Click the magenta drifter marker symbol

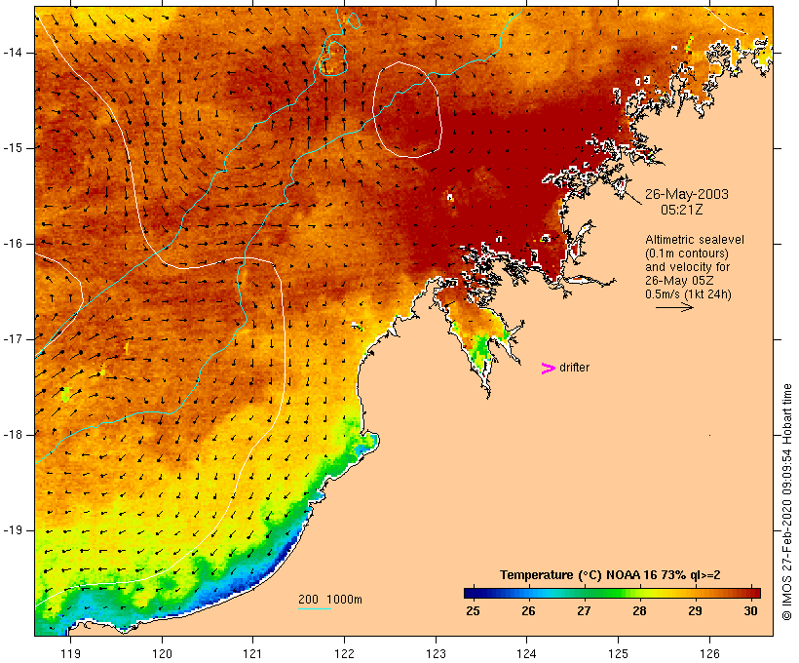pyautogui.click(x=549, y=369)
